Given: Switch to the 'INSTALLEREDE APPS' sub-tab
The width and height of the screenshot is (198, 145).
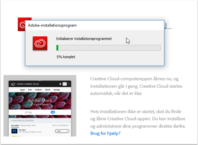Looking at the screenshot, I should click(x=28, y=125).
